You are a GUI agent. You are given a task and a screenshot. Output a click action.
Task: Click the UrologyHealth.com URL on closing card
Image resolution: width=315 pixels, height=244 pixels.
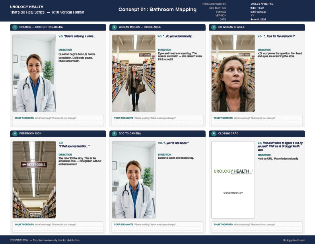point(233,193)
